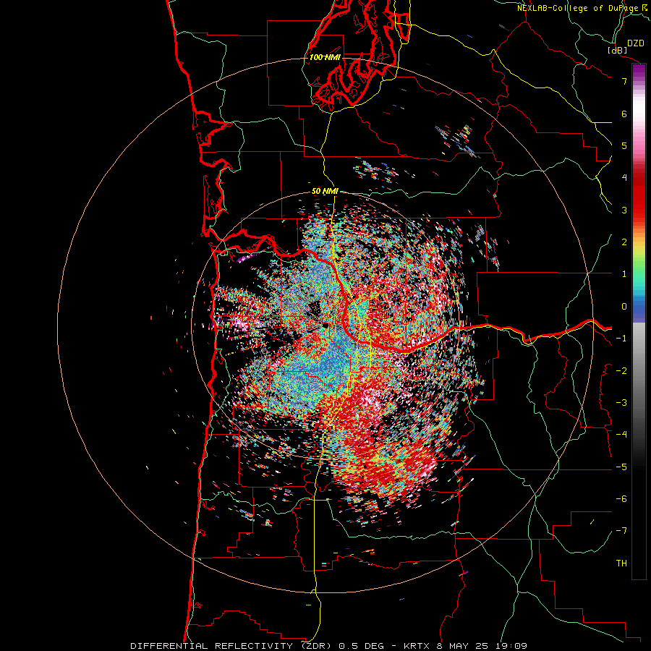Click the -5 value on color scale
Image resolution: width=651 pixels, height=651 pixels.
tap(621, 467)
